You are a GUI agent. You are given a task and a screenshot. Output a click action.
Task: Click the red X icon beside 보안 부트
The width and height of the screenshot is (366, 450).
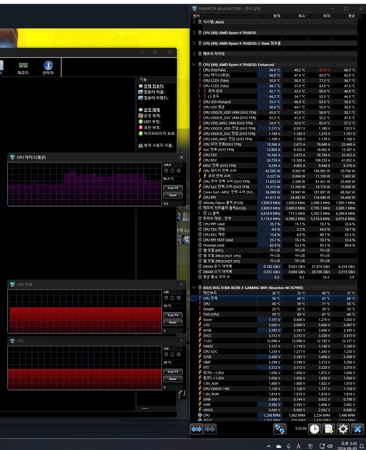(x=141, y=127)
